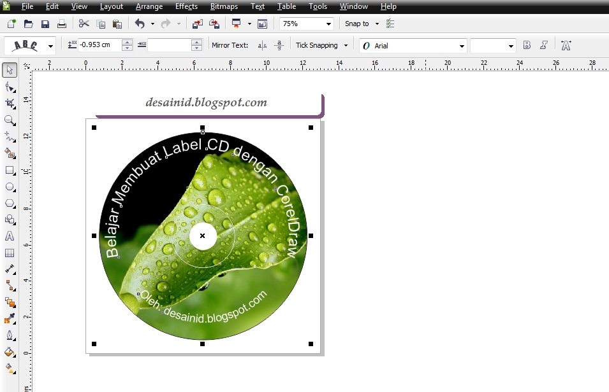Viewport: 609px width, 392px height.
Task: Select the Interactive Blend tool
Action: (x=10, y=302)
